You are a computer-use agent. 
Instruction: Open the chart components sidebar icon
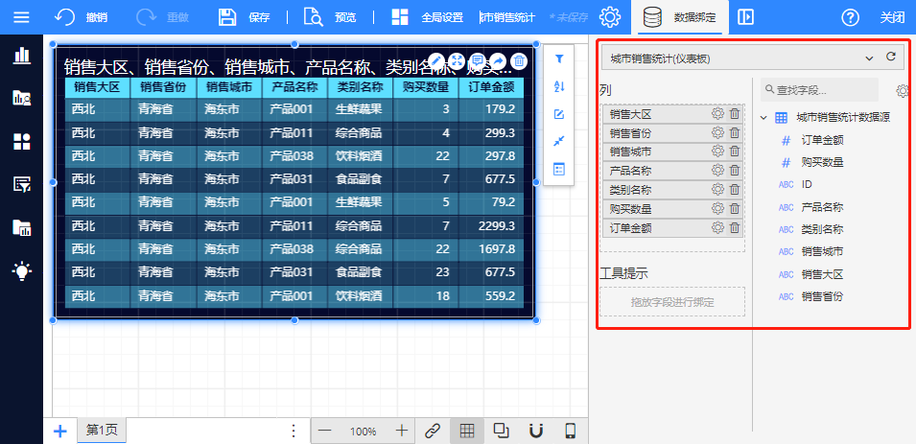21,55
